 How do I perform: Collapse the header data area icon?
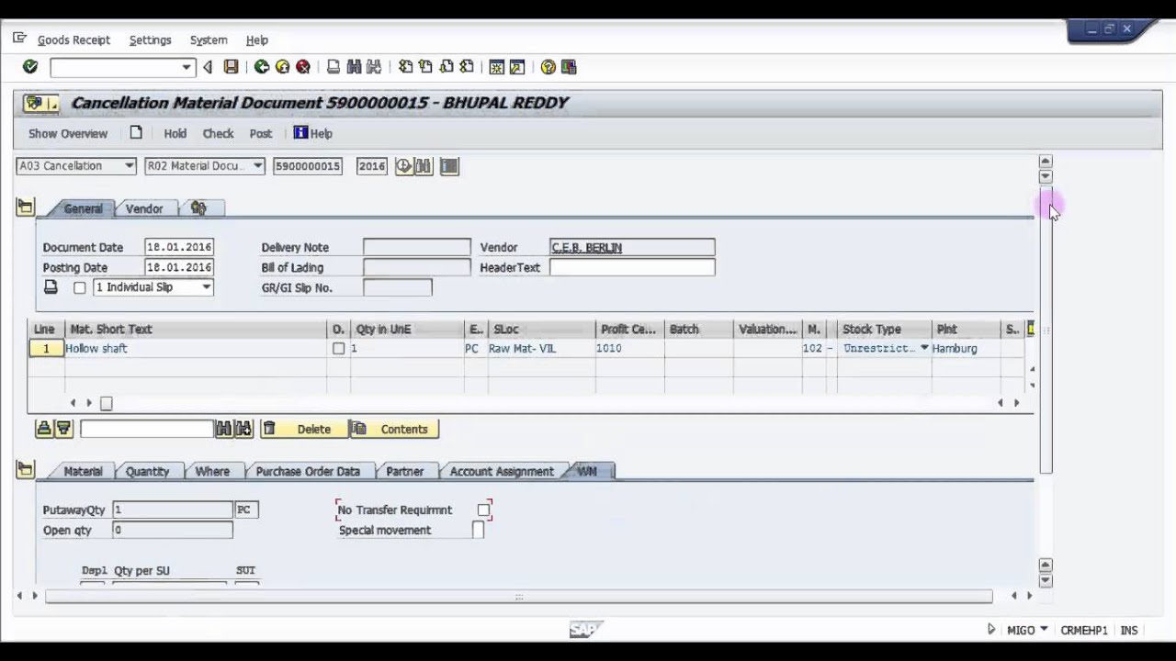tap(25, 207)
